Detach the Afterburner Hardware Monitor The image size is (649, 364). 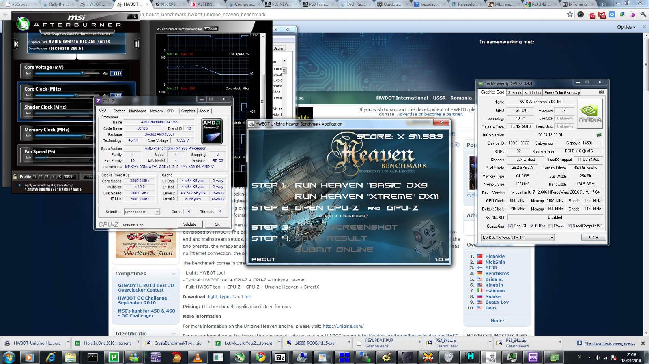(x=211, y=29)
